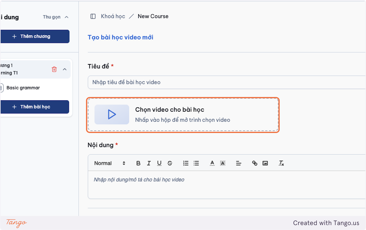Open the text alignment options
366x230 pixels.
[x=239, y=163]
